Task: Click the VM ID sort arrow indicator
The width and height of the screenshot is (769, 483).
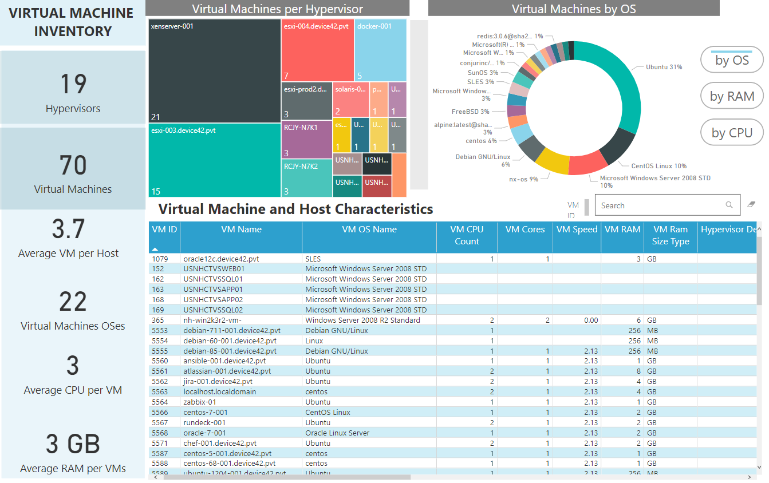Action: (155, 249)
